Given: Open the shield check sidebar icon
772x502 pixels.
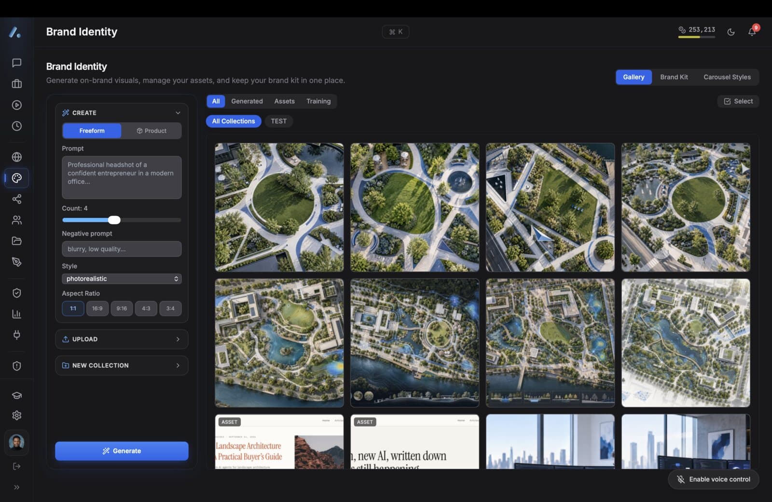Looking at the screenshot, I should [x=16, y=293].
